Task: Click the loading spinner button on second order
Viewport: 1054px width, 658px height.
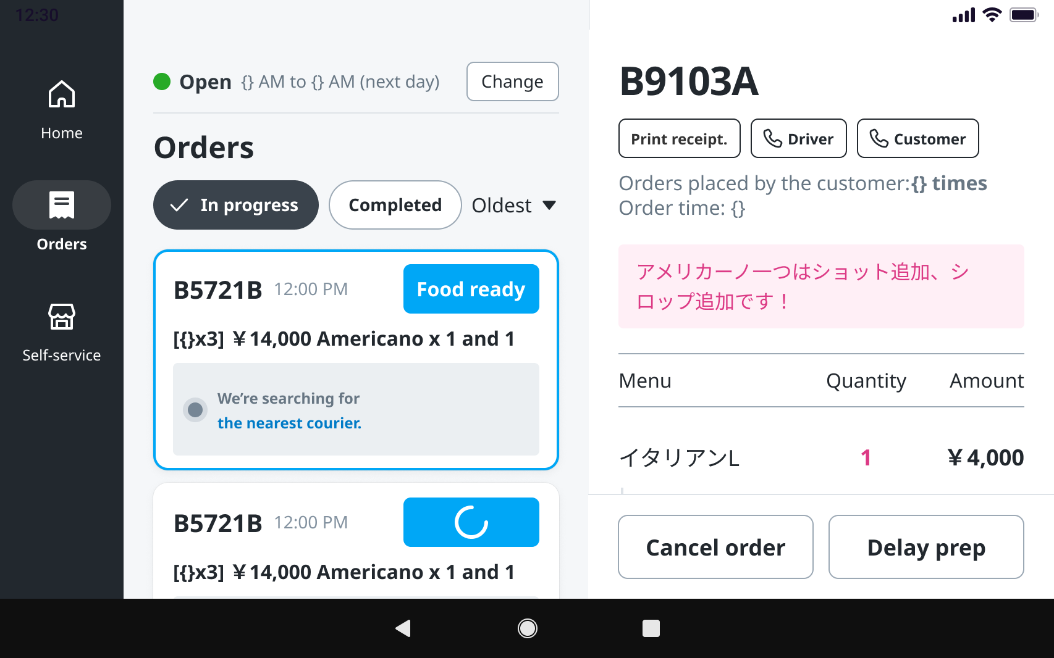Action: pyautogui.click(x=471, y=522)
